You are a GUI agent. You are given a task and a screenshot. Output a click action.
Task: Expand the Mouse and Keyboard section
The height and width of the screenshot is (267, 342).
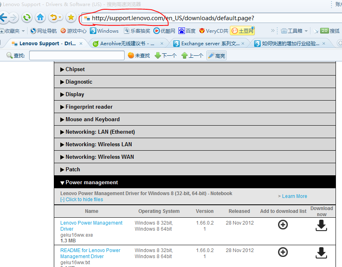point(195,119)
